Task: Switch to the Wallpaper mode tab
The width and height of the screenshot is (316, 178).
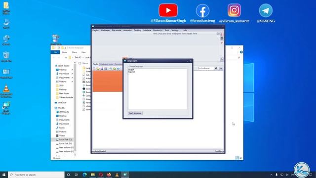Action: 107,64
